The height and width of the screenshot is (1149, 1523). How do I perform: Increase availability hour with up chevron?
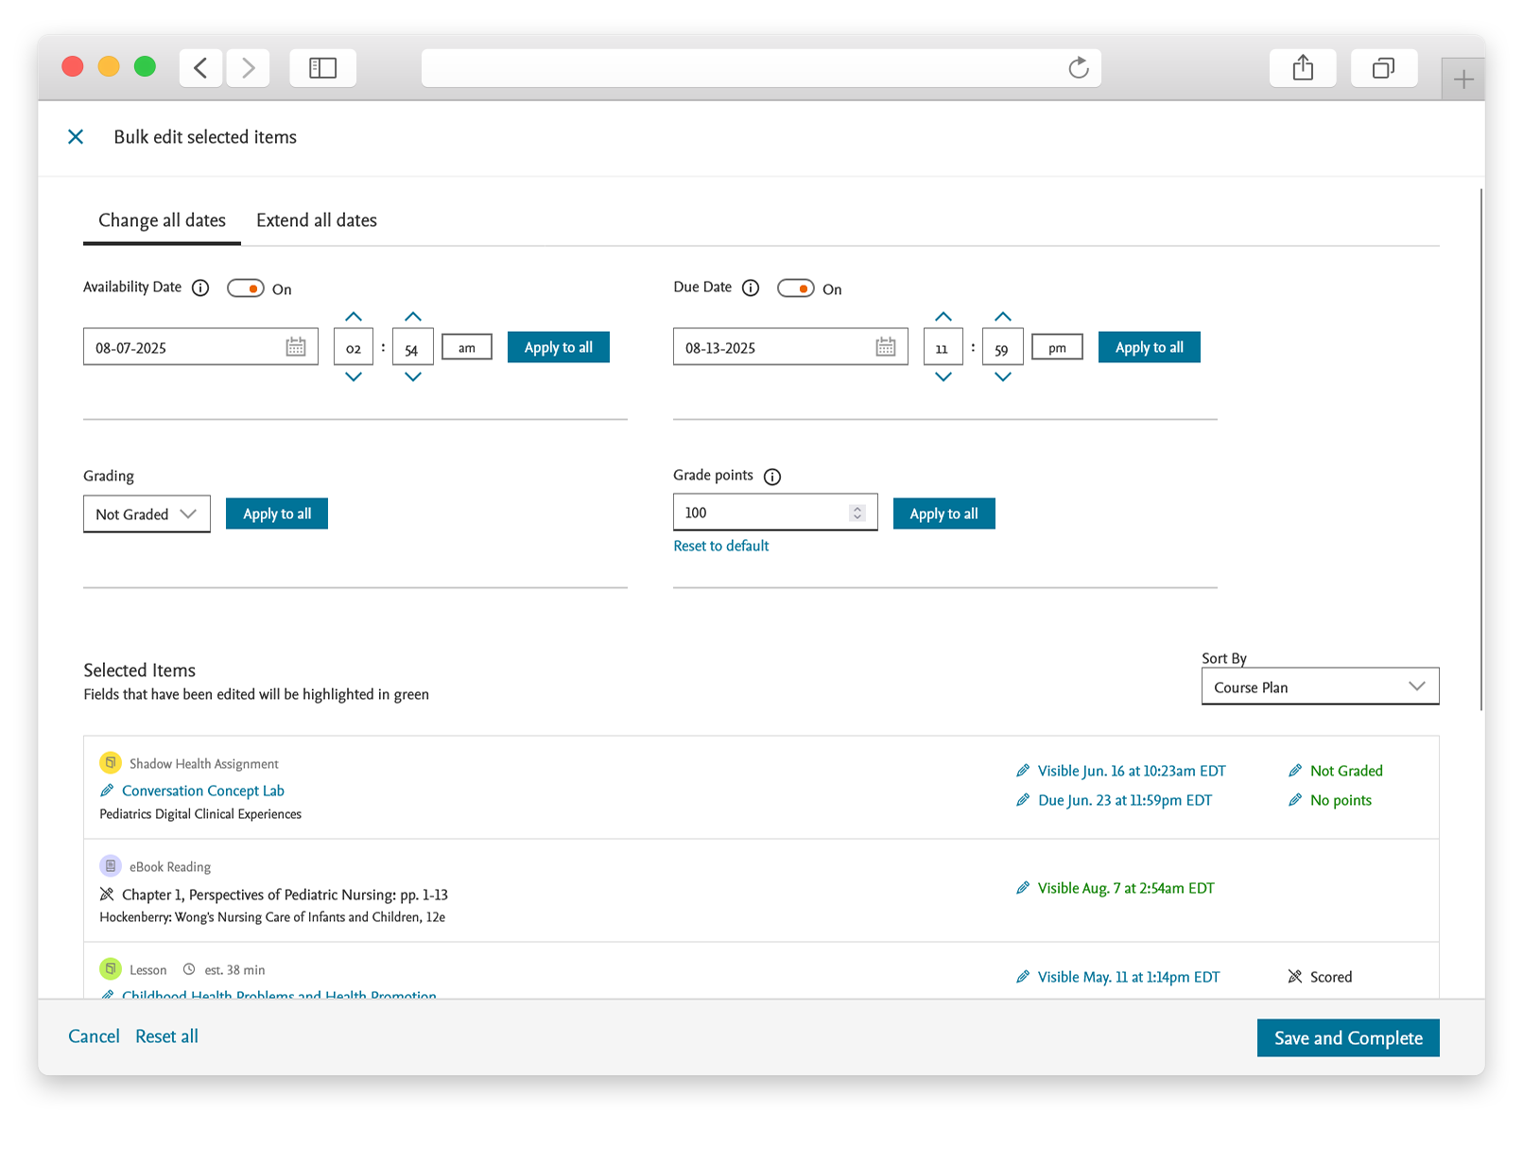[354, 317]
